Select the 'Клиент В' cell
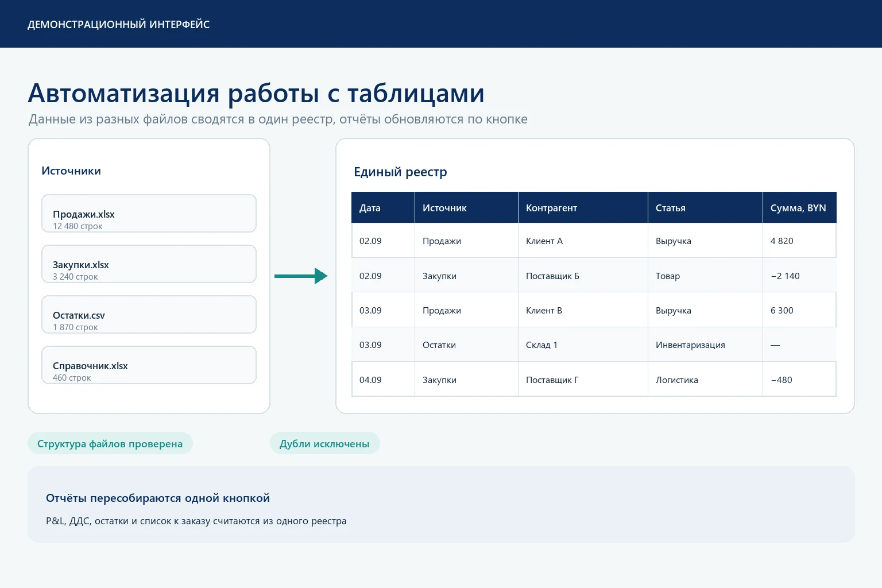882x588 pixels. [583, 310]
